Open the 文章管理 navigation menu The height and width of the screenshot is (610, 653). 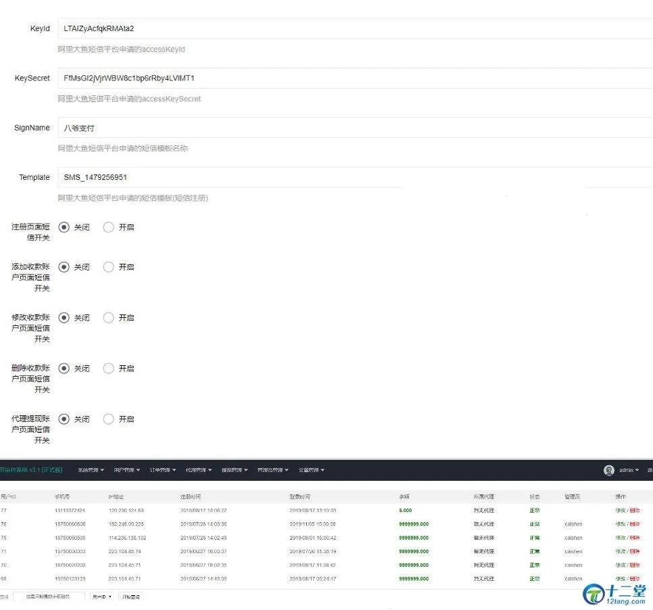click(310, 470)
